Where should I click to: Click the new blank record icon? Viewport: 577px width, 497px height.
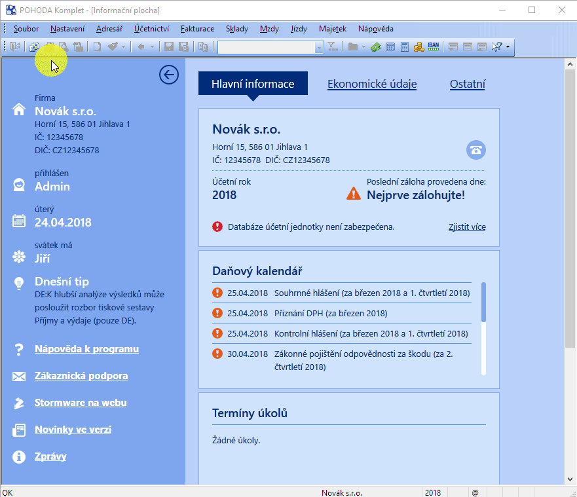[97, 46]
